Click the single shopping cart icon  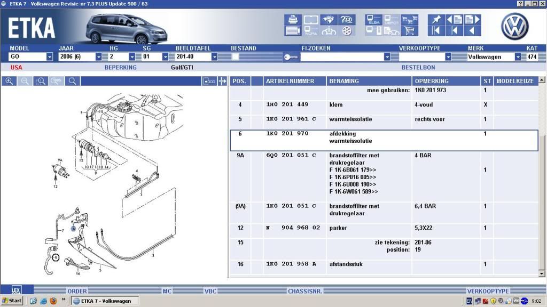pos(410,31)
